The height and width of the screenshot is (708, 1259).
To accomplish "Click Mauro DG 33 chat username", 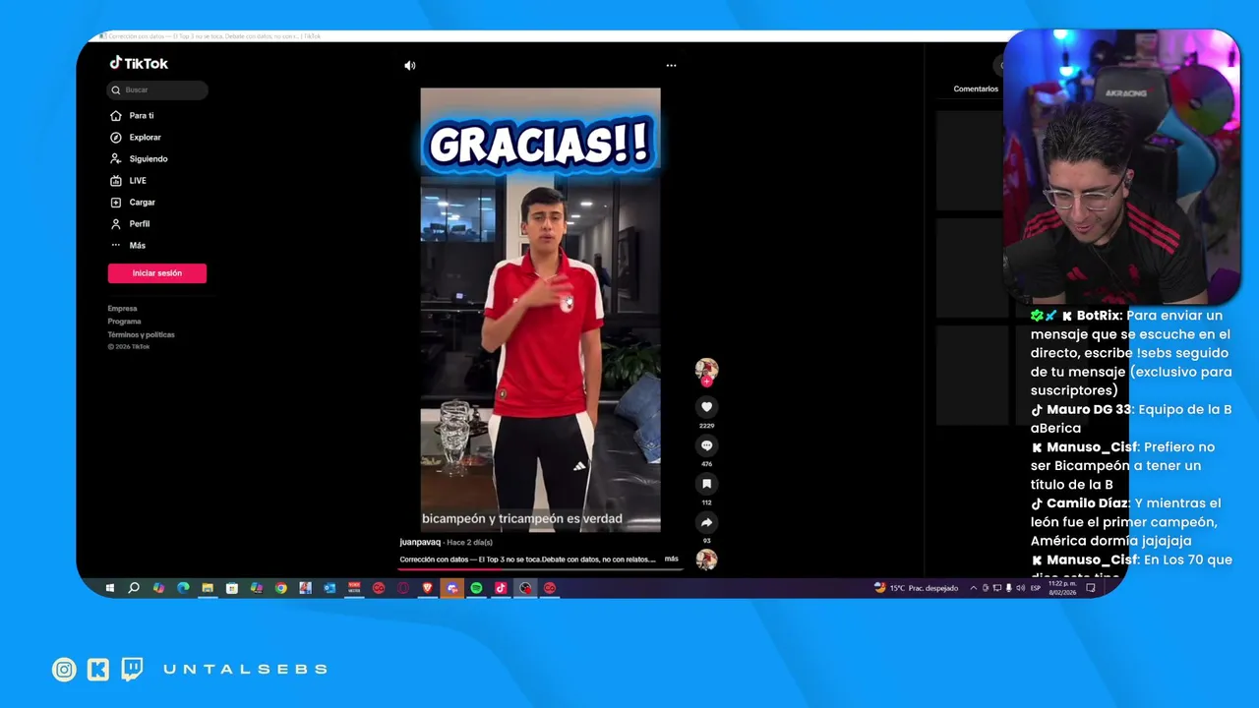I will pos(1089,409).
